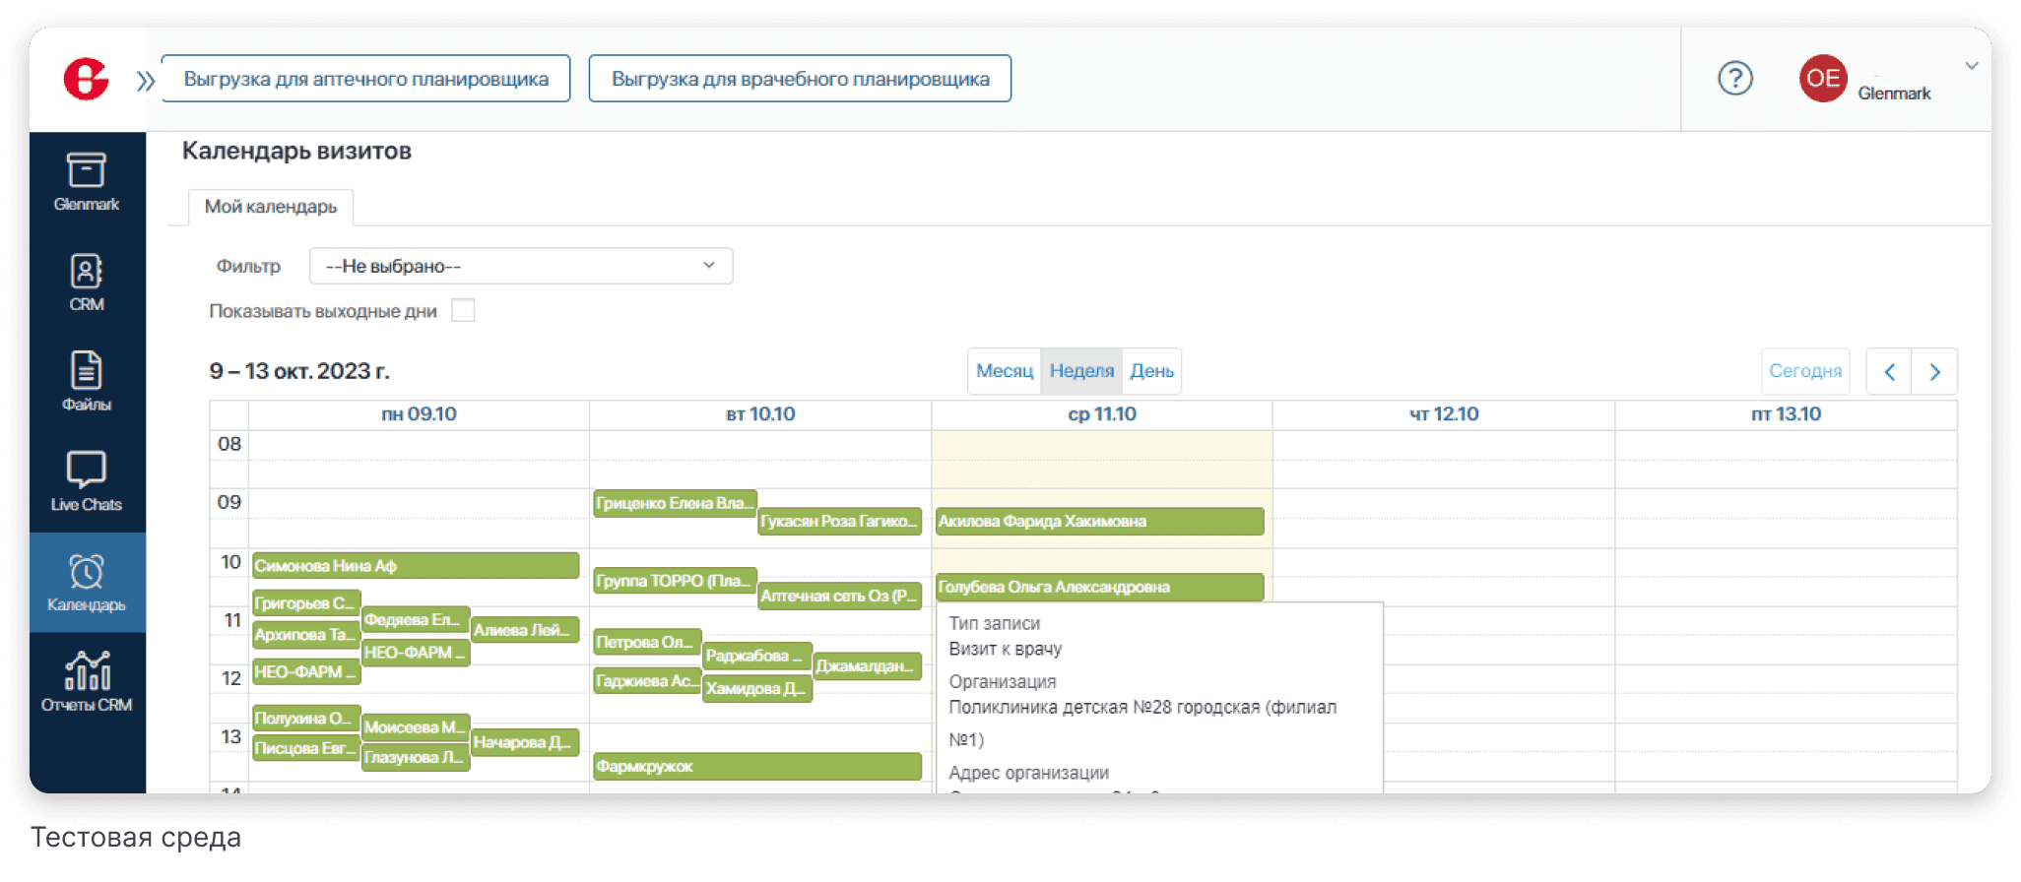Open the Фармкружок calendar event
The image size is (2021, 882).
tap(756, 766)
